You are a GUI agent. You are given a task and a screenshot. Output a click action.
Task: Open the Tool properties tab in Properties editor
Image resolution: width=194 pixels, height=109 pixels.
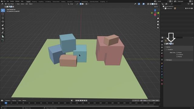coord(162,41)
